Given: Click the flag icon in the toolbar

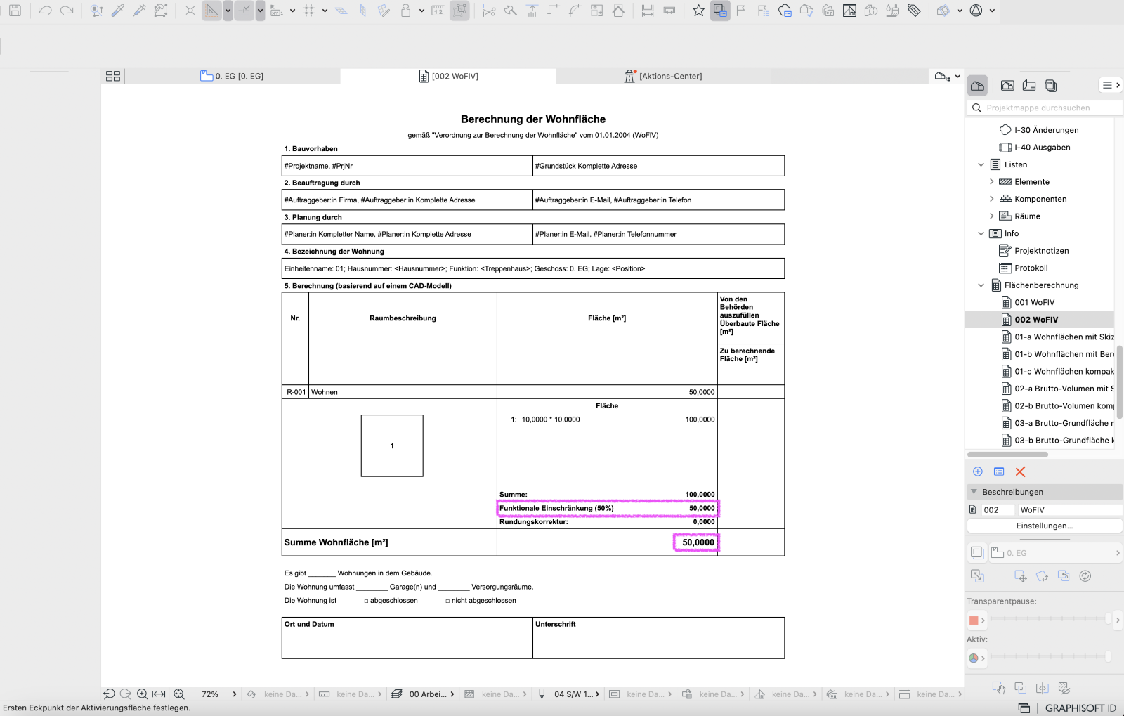Looking at the screenshot, I should click(x=741, y=11).
